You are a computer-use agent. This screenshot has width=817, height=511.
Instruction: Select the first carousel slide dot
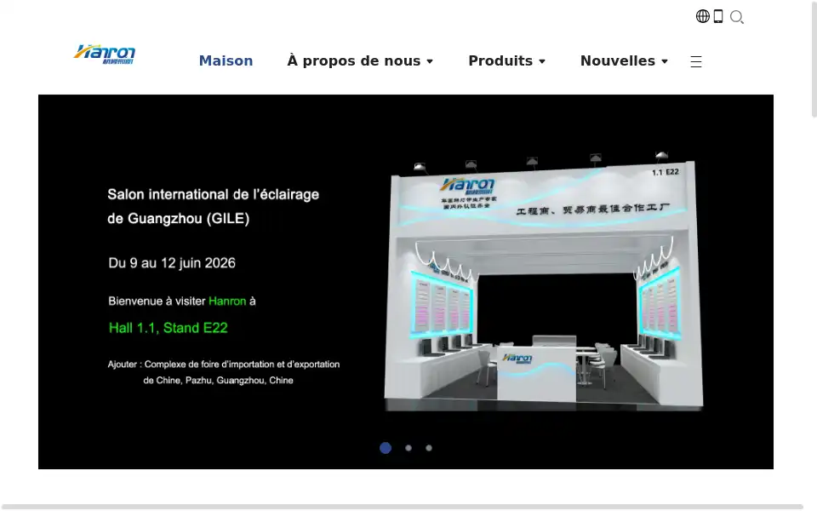point(386,448)
